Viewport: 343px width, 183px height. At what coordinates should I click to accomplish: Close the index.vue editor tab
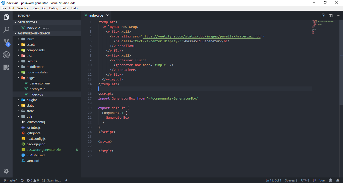[107, 15]
